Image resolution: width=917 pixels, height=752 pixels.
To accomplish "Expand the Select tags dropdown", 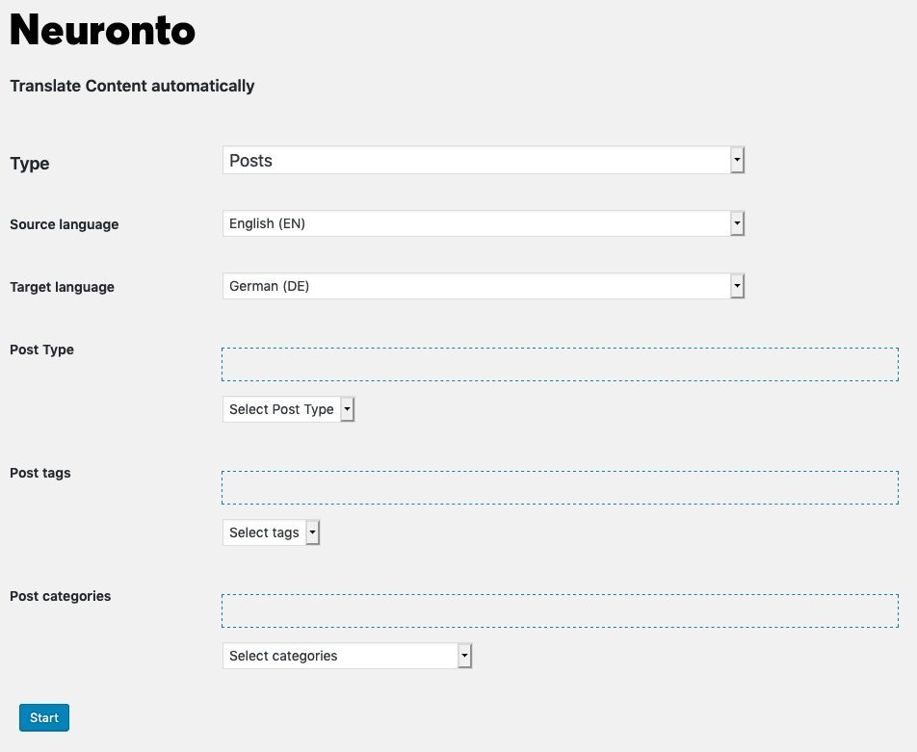I will [271, 532].
